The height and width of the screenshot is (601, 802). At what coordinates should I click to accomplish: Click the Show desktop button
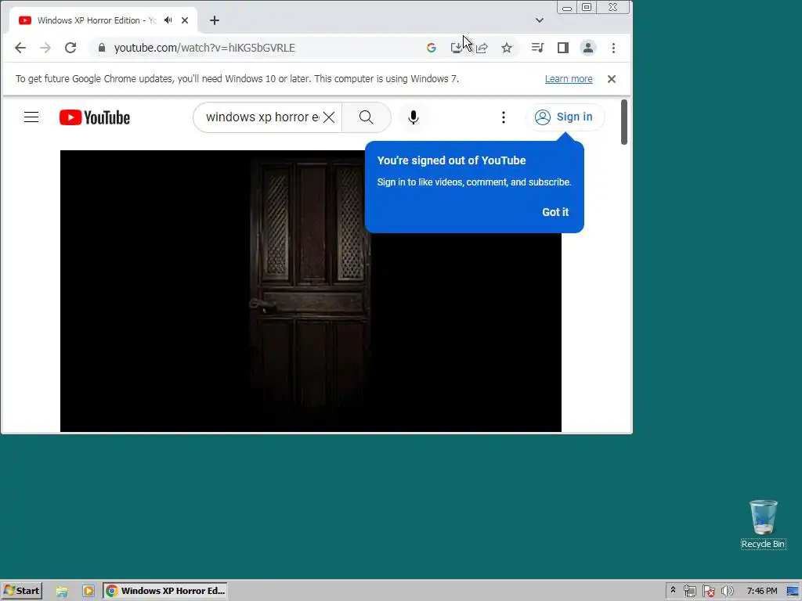click(793, 591)
